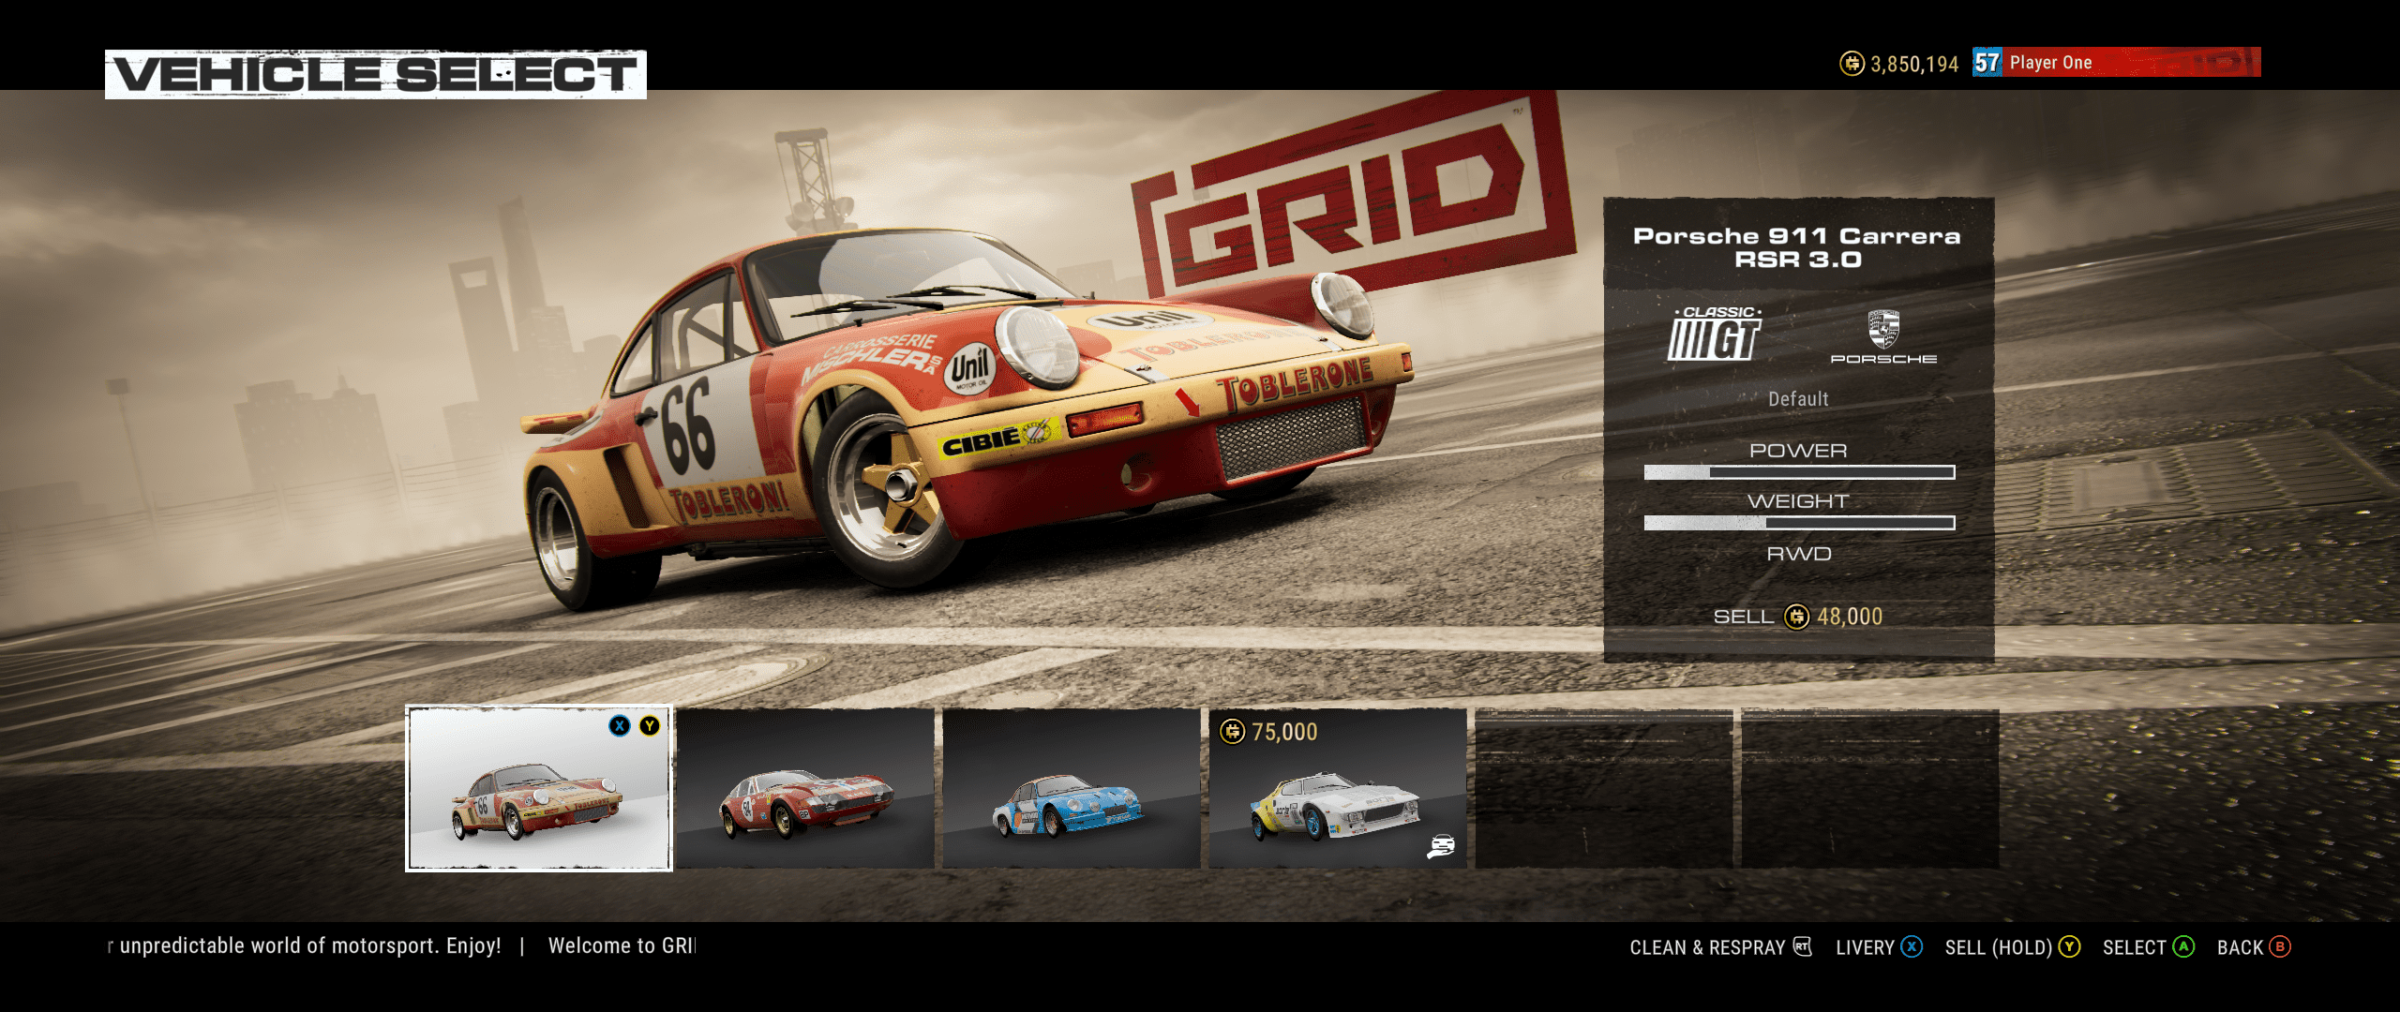
Task: Click the Porsche manufacturer logo
Action: pos(1883,335)
